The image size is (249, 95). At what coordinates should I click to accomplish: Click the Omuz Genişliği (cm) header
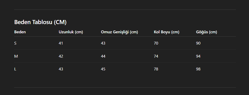119,32
